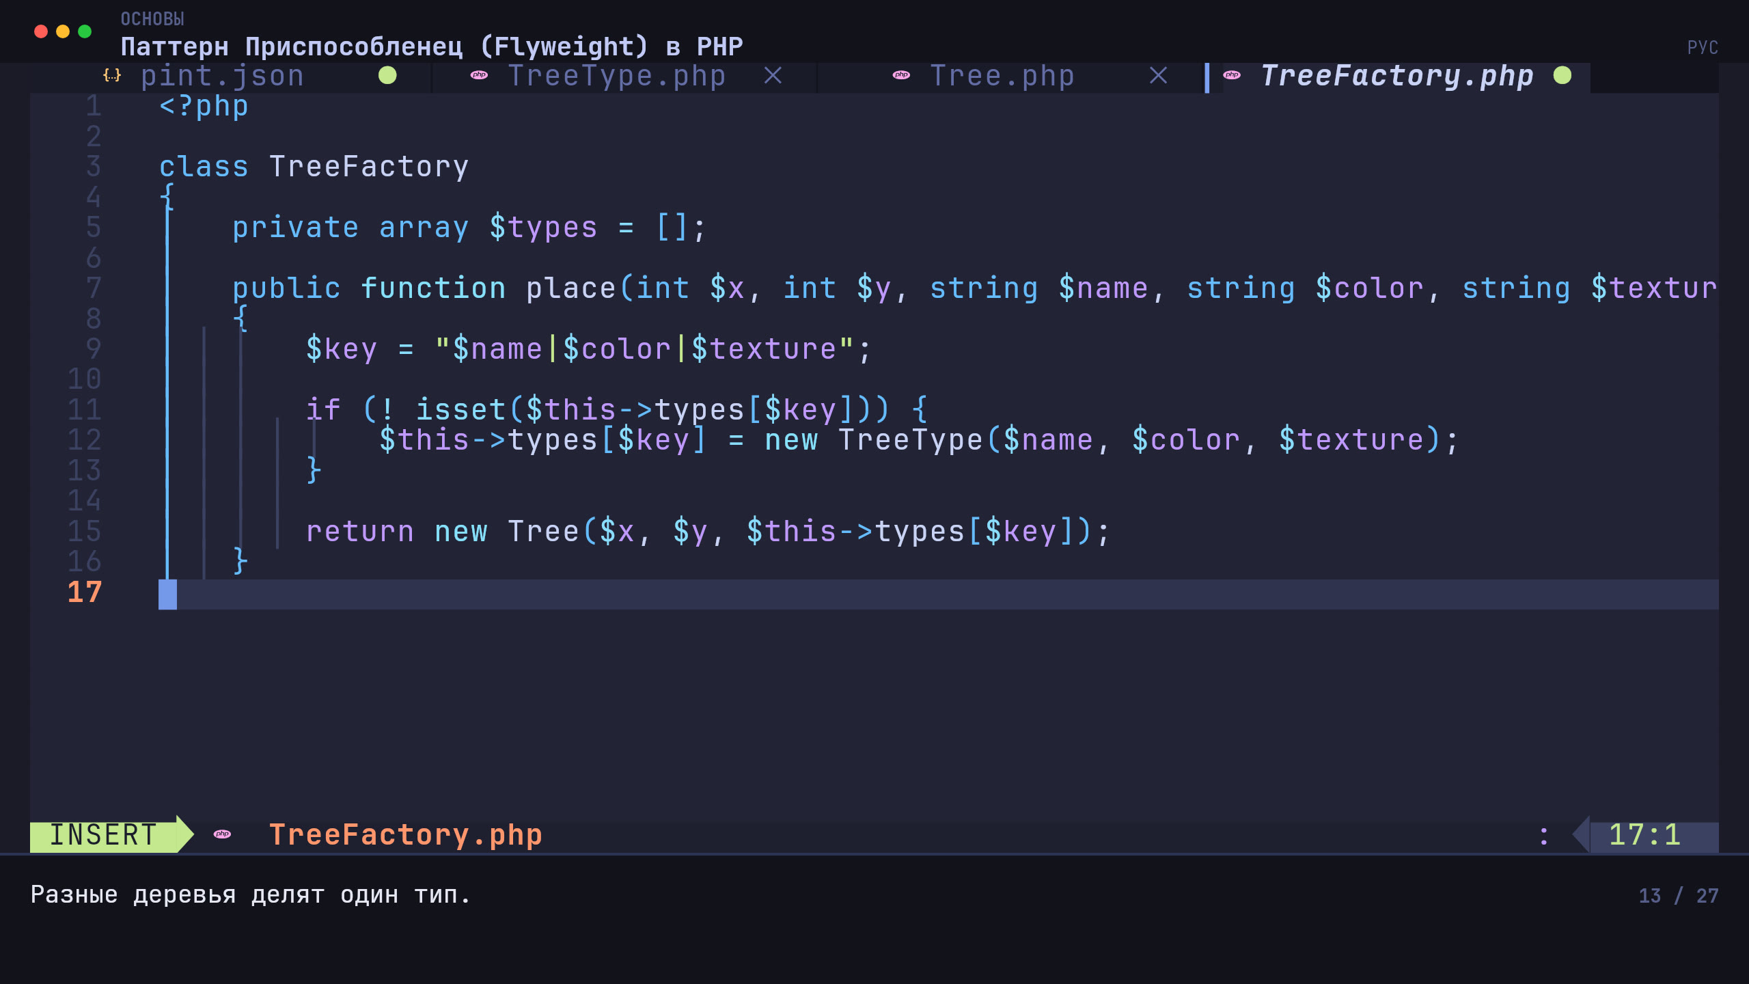Close the TreeType.php tab
Image resolution: width=1749 pixels, height=984 pixels.
click(x=773, y=75)
